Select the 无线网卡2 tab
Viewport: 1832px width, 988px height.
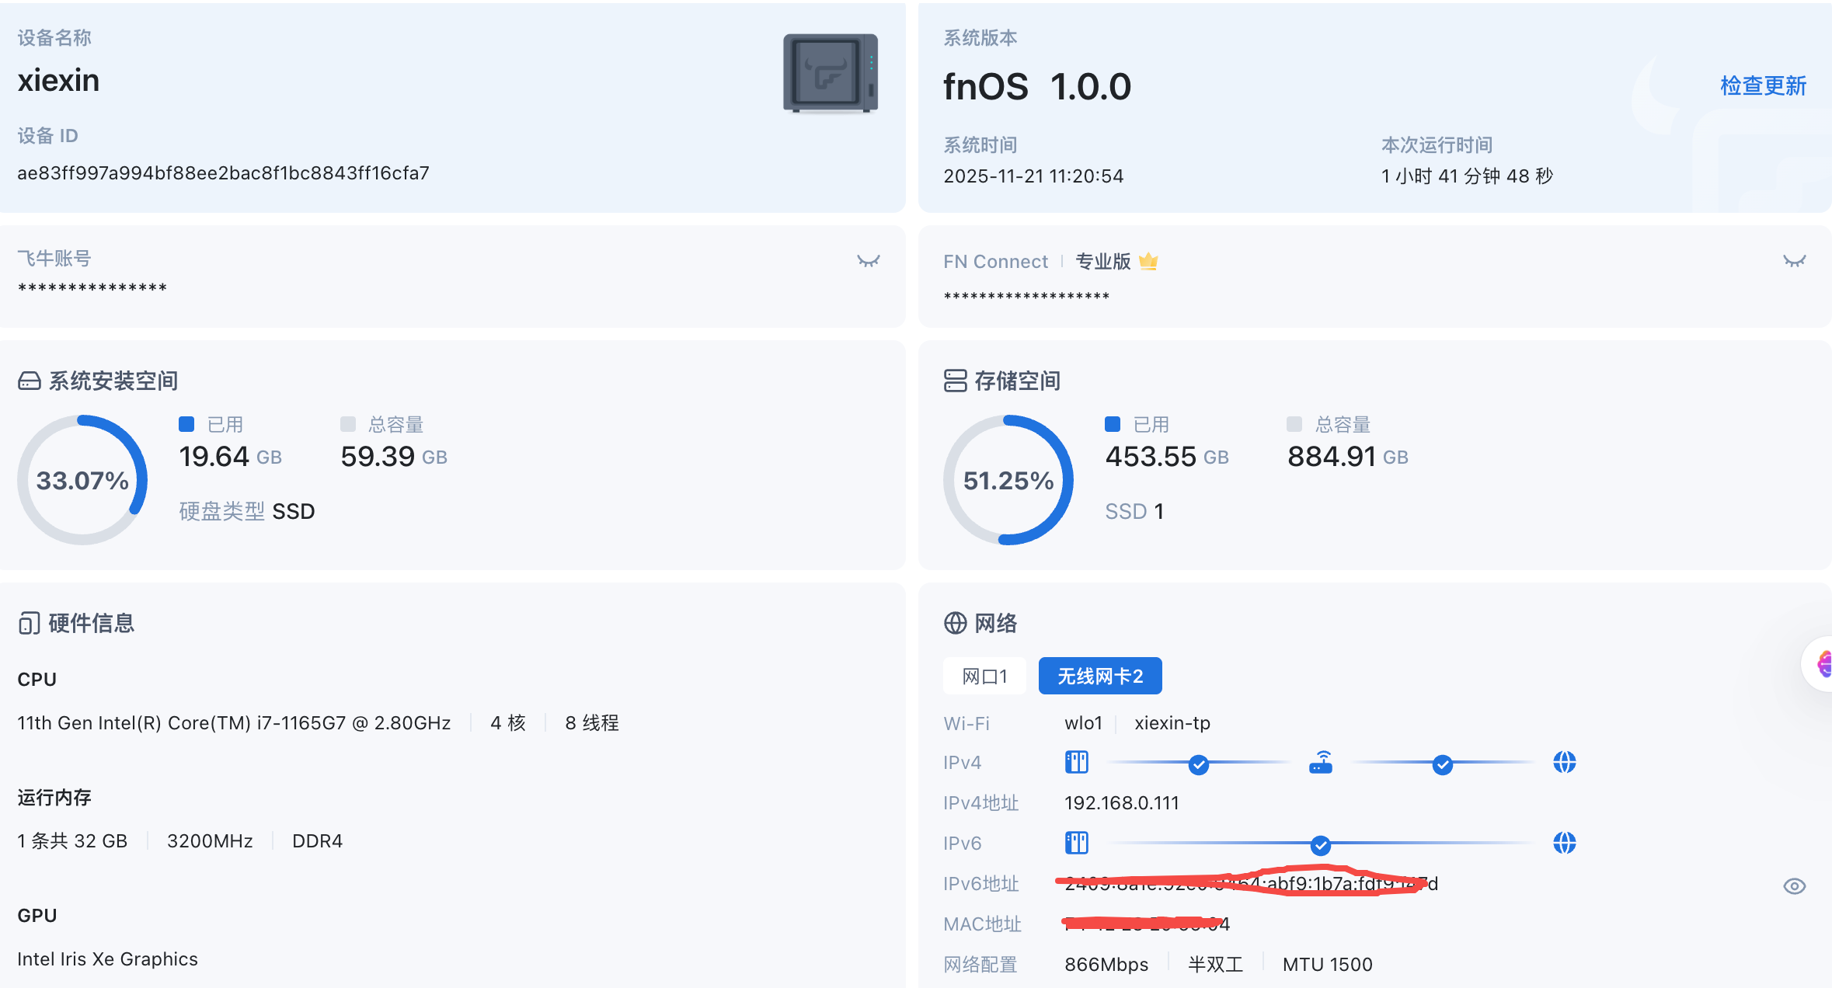(x=1099, y=676)
